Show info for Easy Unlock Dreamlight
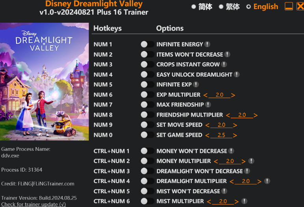This screenshot has height=207, width=304. [237, 75]
